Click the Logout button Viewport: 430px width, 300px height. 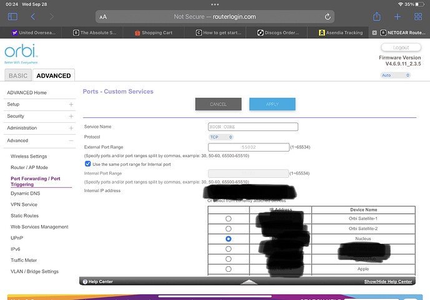pyautogui.click(x=401, y=47)
